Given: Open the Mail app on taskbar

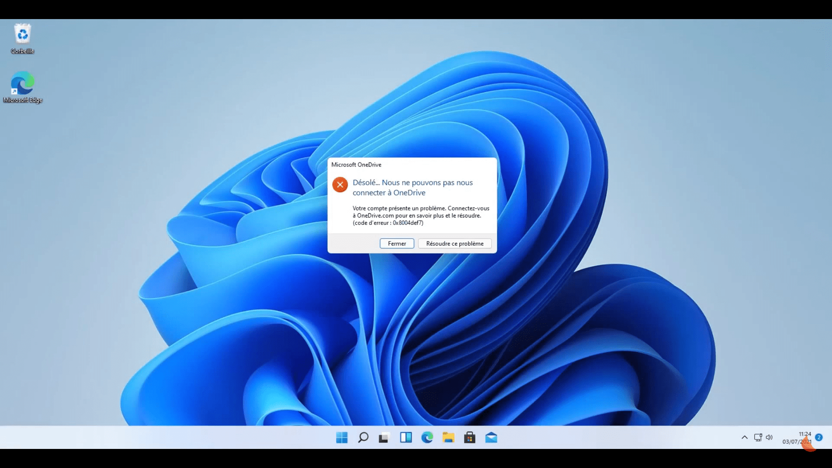Looking at the screenshot, I should point(491,438).
